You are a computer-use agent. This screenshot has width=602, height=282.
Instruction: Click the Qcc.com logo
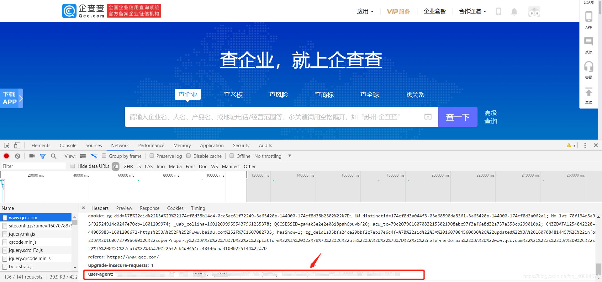tap(83, 11)
